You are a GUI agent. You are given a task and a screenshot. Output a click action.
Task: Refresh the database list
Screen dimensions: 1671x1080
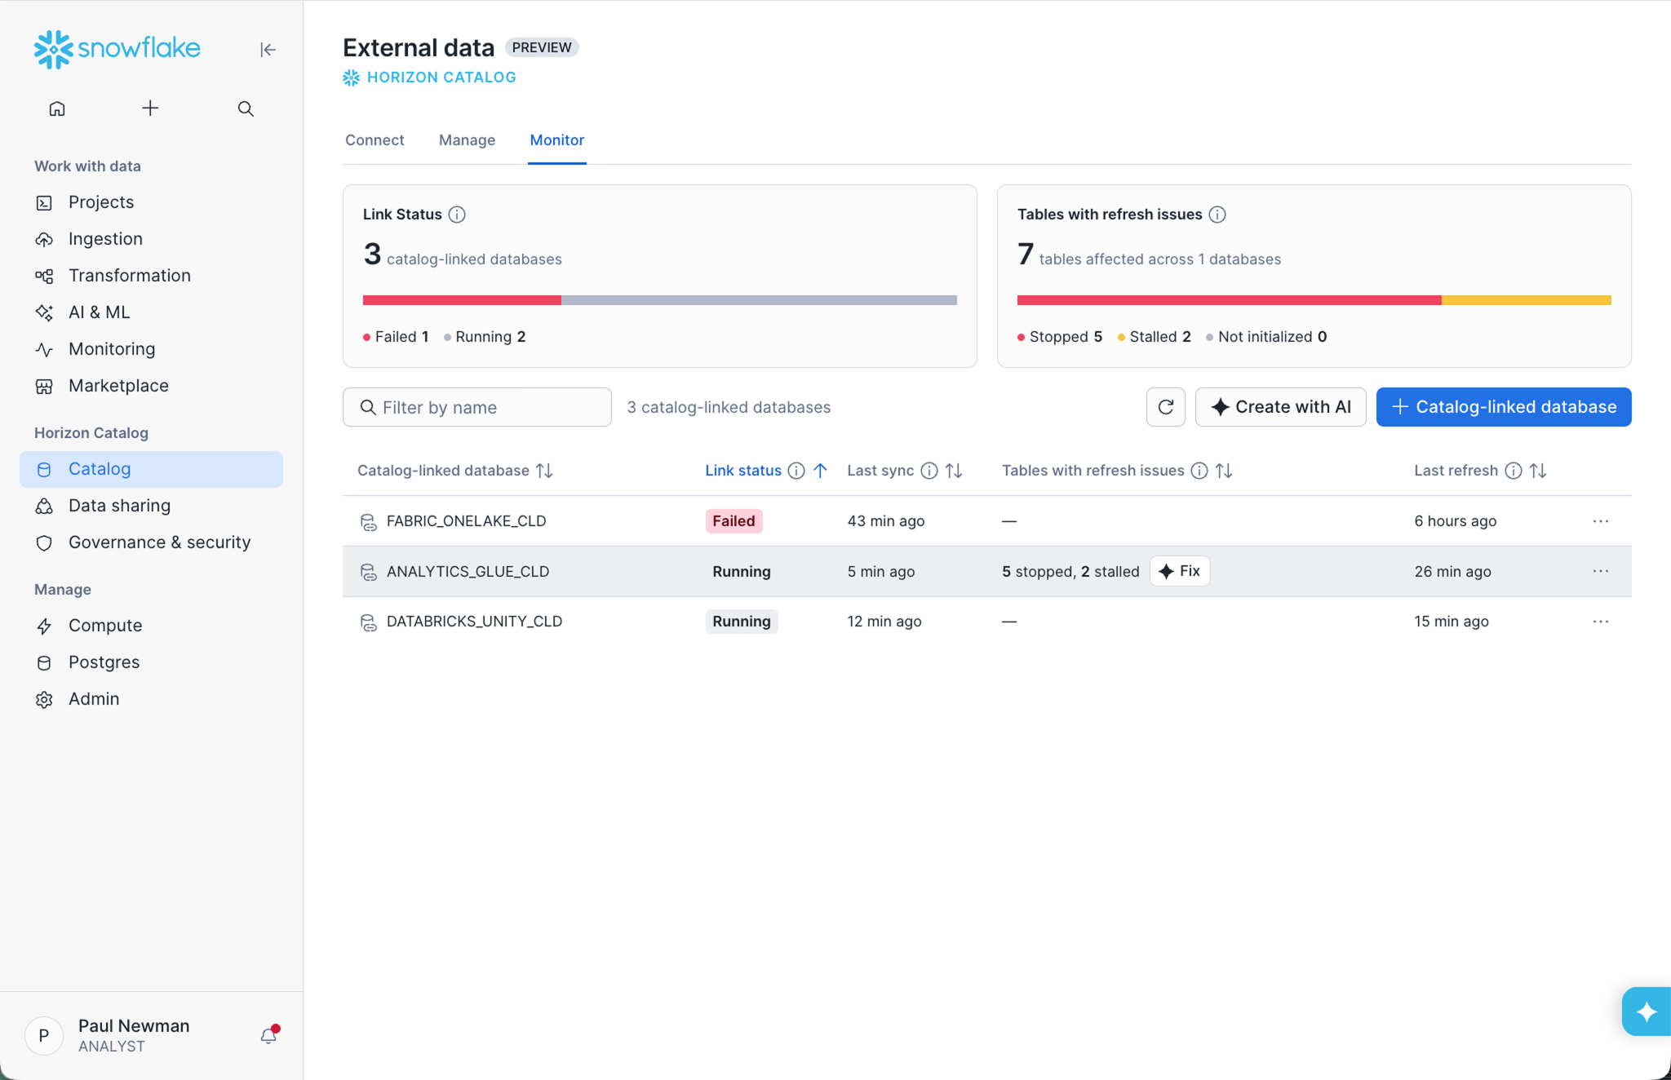[x=1166, y=407]
